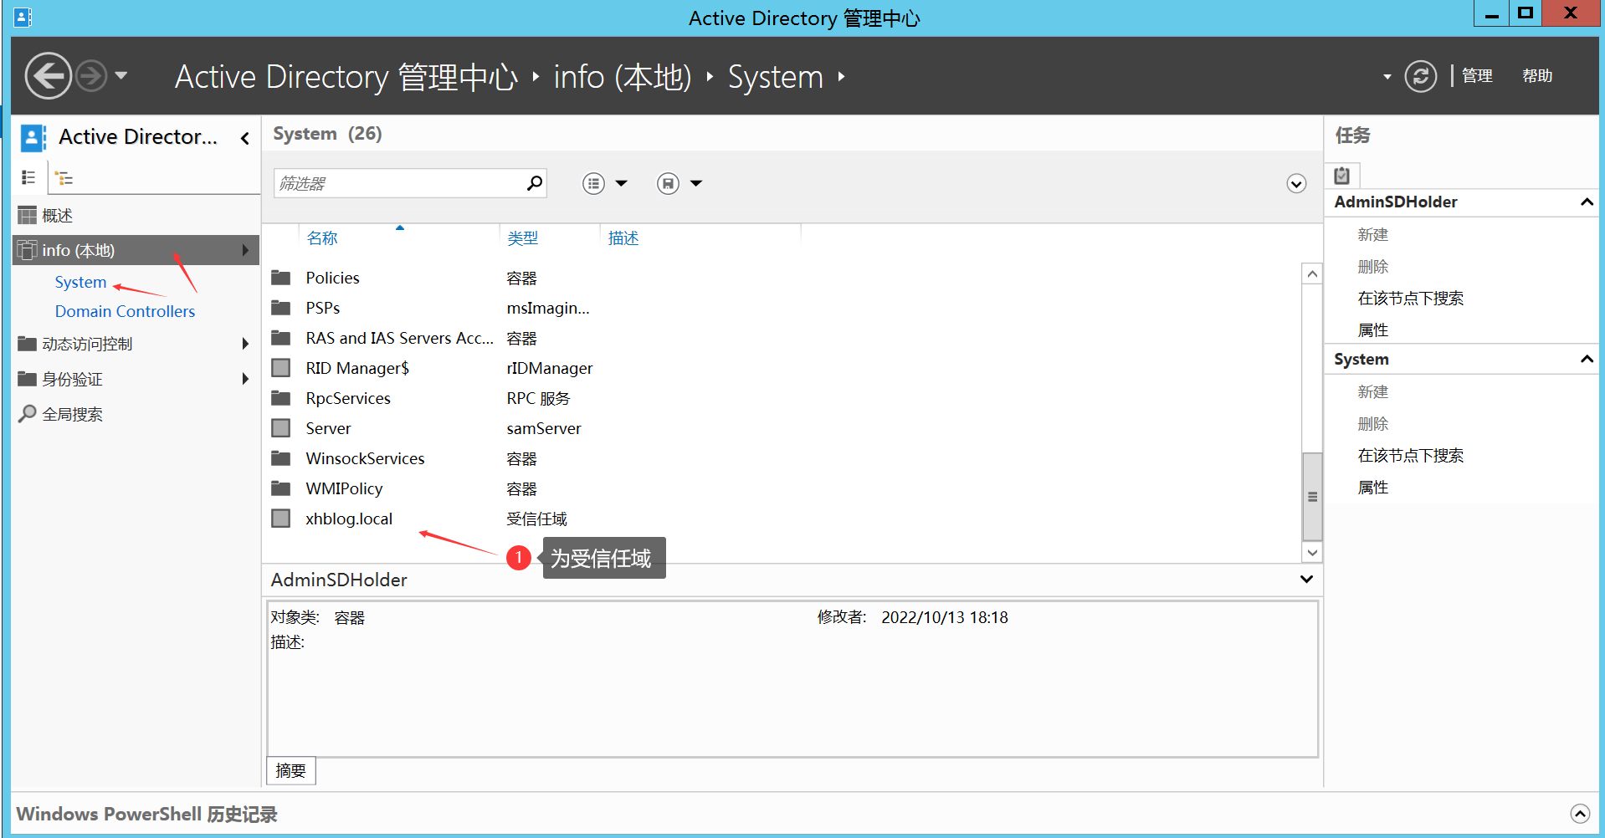
Task: Open Domain Controllers link
Action: [125, 311]
